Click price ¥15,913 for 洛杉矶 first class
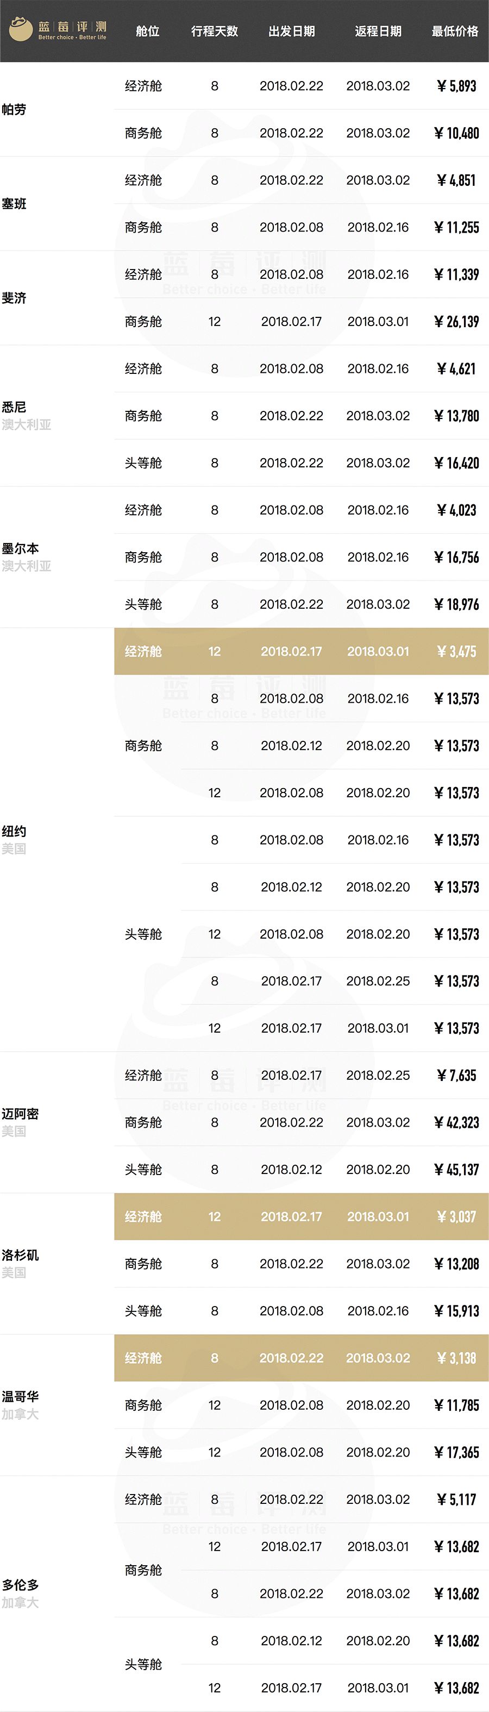 456,1311
